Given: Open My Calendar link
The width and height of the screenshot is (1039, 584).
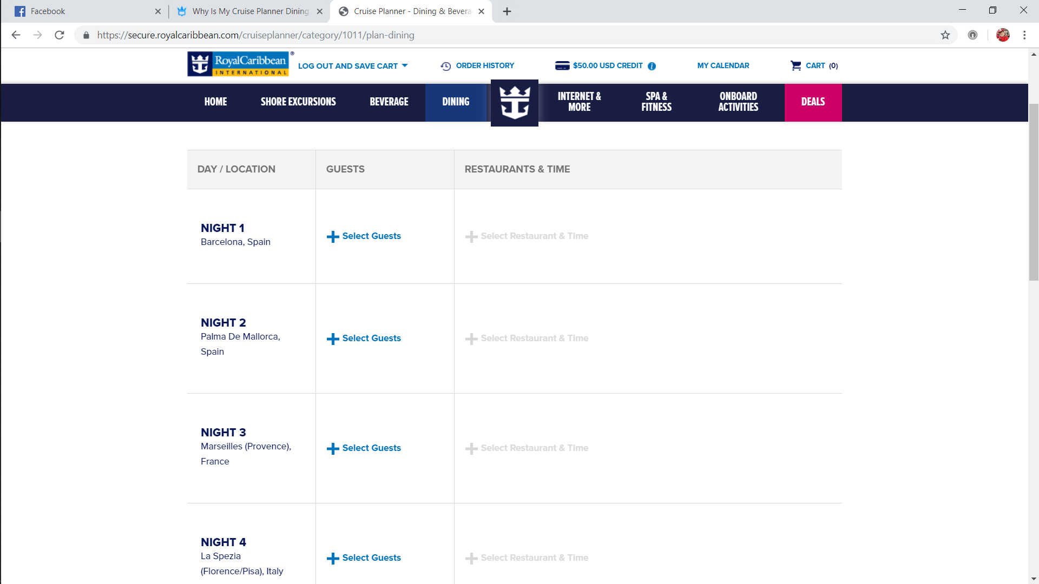Looking at the screenshot, I should click(723, 65).
